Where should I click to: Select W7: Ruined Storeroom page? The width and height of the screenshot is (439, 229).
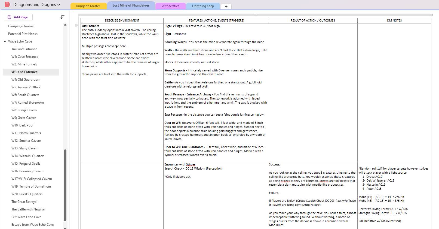click(27, 103)
